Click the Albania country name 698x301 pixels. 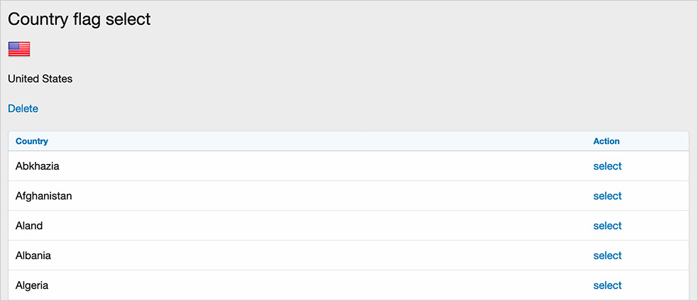(33, 256)
